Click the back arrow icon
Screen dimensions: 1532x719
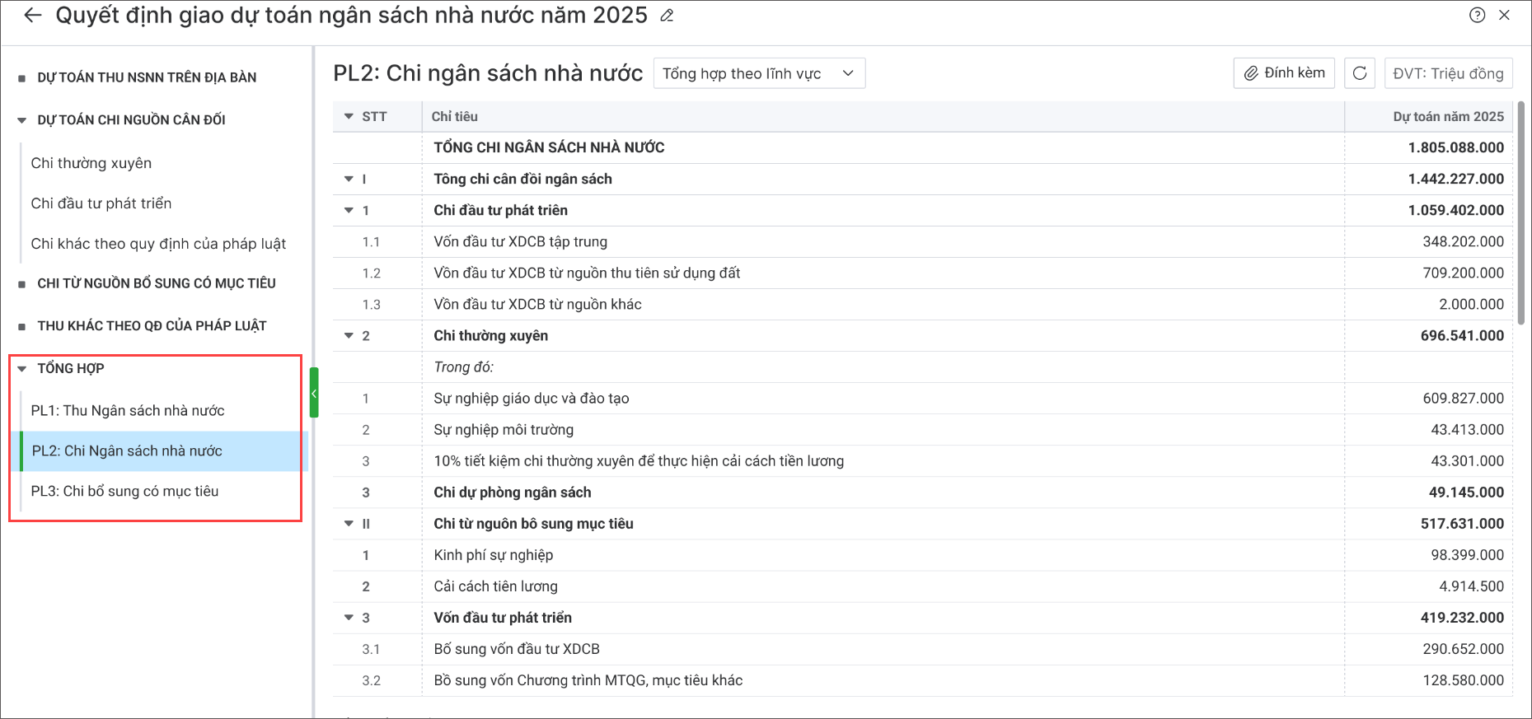(x=32, y=16)
